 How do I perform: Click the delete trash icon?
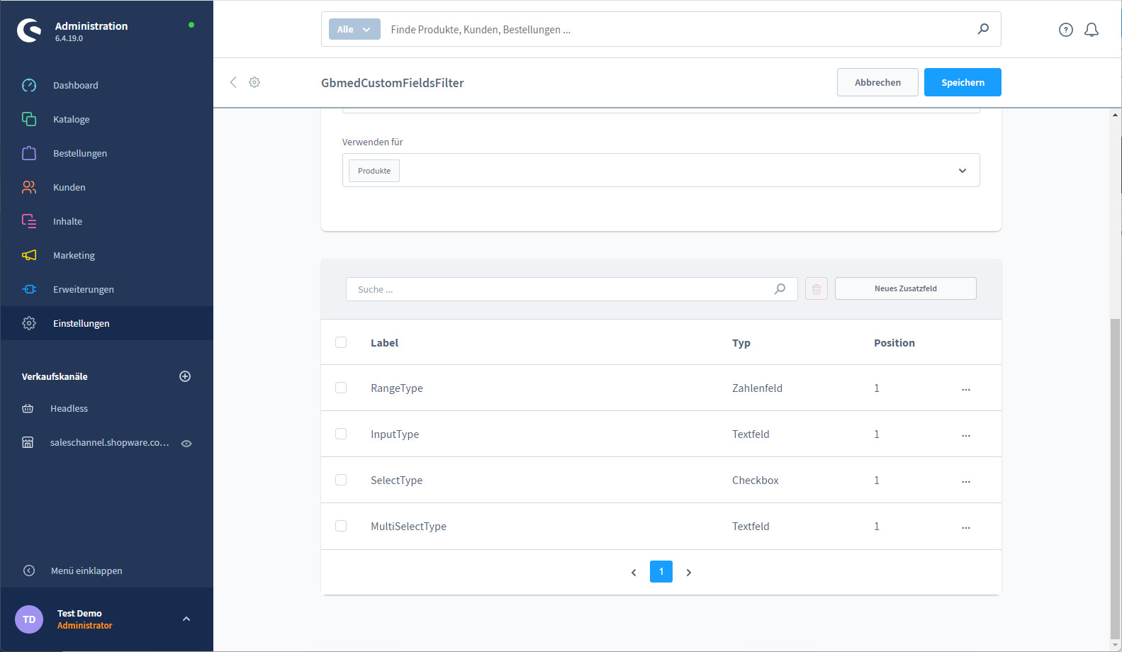817,289
